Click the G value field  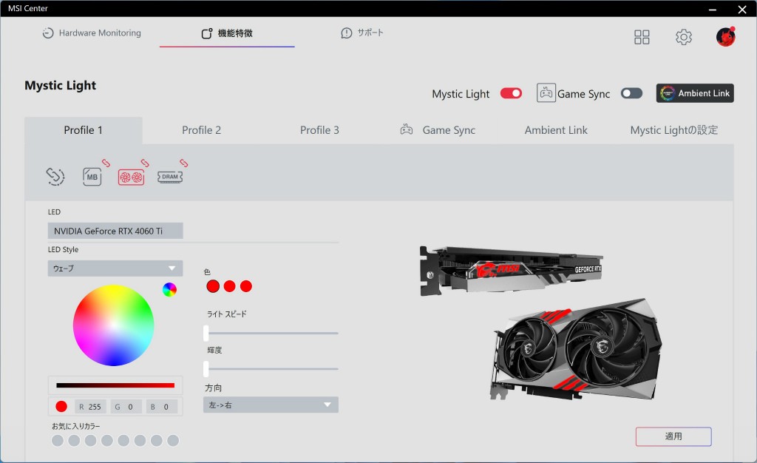click(x=126, y=407)
